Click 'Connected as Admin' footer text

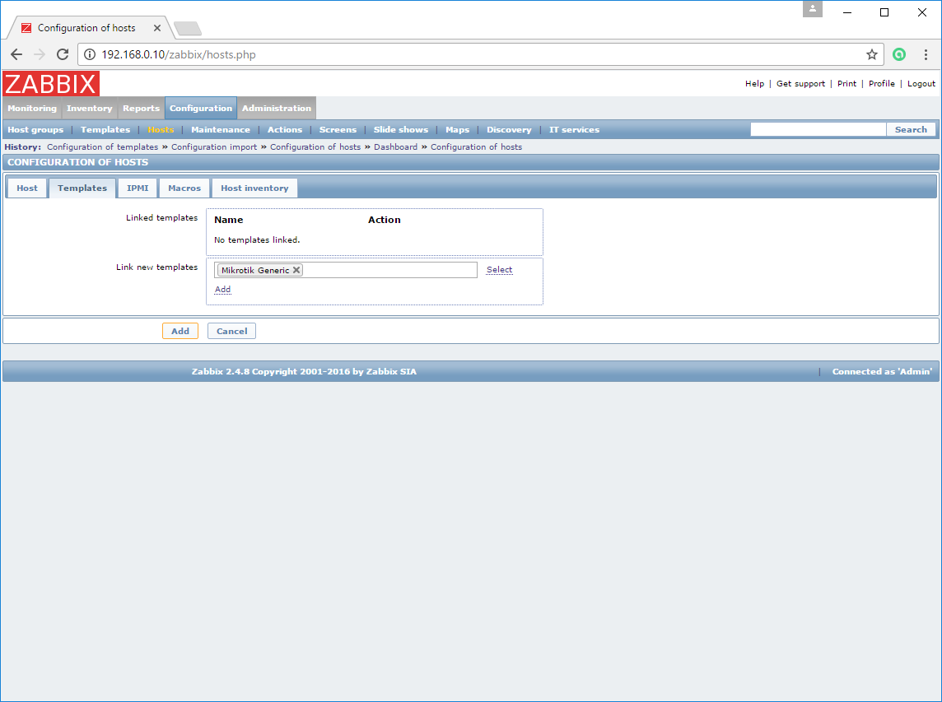pos(882,372)
